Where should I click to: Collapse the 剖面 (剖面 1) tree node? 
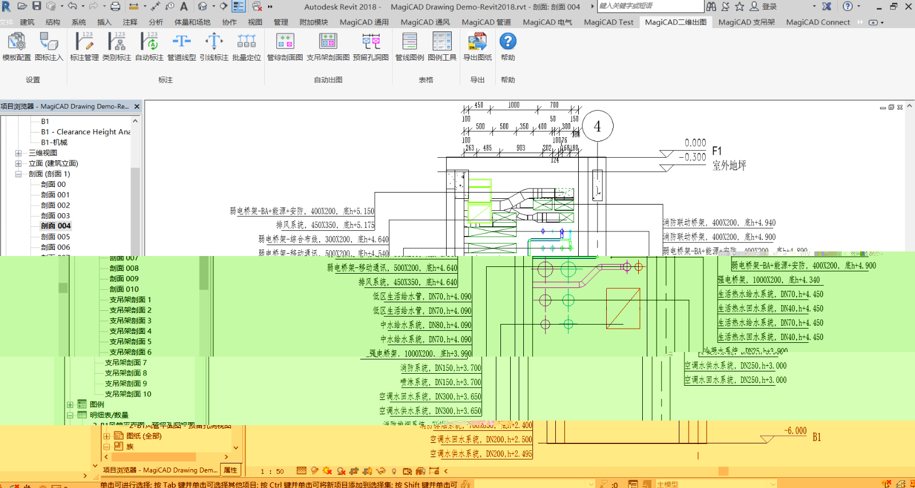[x=18, y=174]
